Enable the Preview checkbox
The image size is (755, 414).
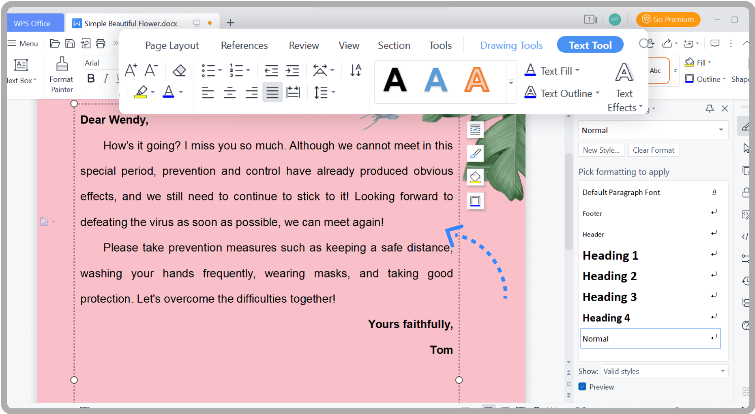(583, 386)
